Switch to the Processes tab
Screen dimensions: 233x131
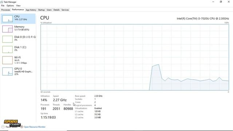tap(6, 10)
